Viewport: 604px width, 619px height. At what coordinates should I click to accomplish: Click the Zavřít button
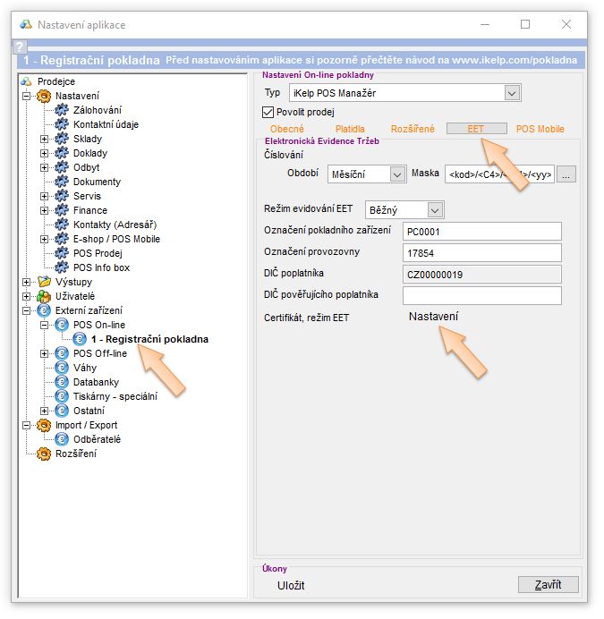[548, 584]
